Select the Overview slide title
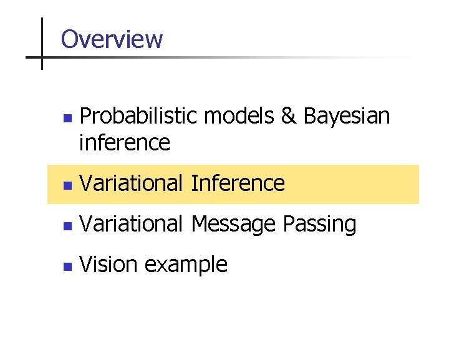This screenshot has width=449, height=337. [x=112, y=39]
